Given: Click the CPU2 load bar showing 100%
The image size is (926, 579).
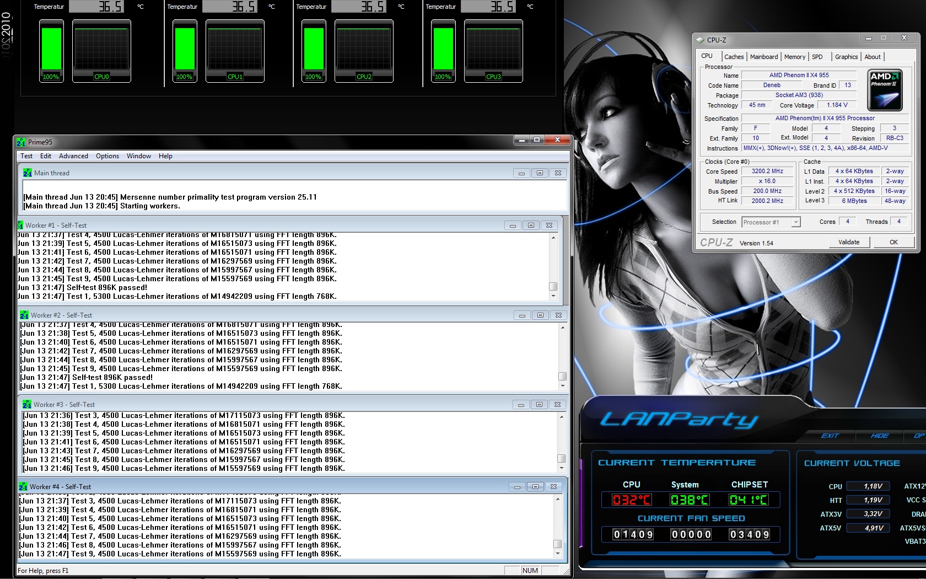Looking at the screenshot, I should pos(314,51).
